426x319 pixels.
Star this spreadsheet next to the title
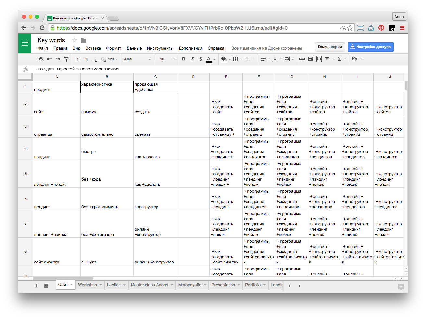tap(75, 40)
